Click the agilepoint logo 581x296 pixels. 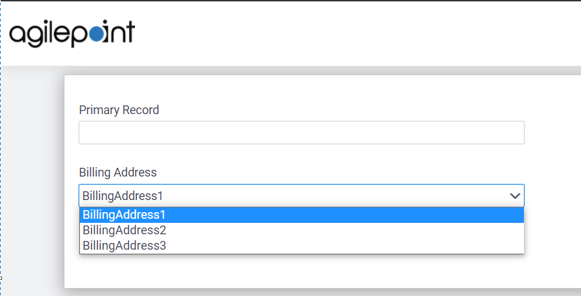click(x=72, y=34)
